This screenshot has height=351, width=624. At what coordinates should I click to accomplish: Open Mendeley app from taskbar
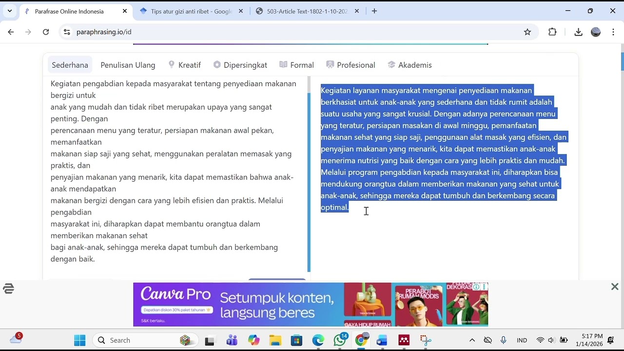coord(404,340)
